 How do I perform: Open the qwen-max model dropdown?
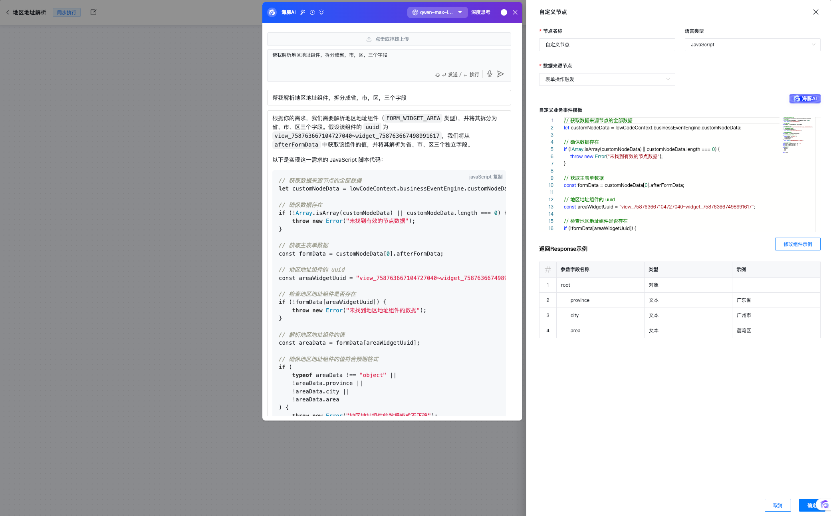(x=437, y=12)
